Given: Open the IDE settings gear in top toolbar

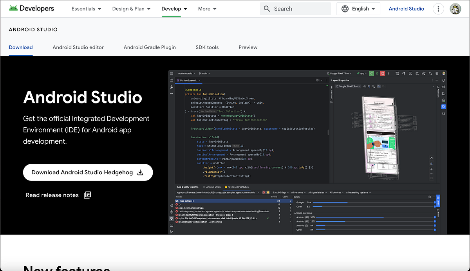Looking at the screenshot, I should pos(437,73).
